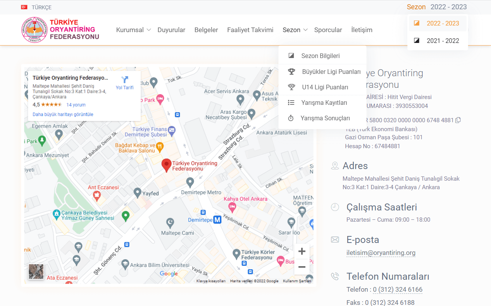Click Pazartesi – Cuma working hours text
Image resolution: width=491 pixels, height=306 pixels.
point(388,220)
